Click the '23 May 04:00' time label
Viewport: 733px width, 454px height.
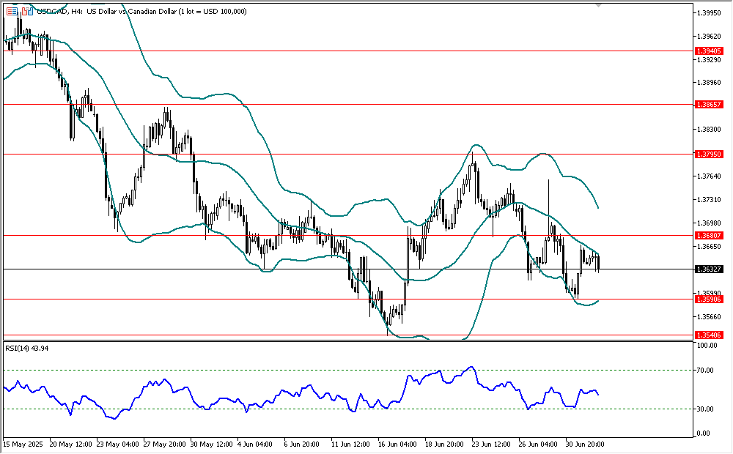[x=117, y=444]
